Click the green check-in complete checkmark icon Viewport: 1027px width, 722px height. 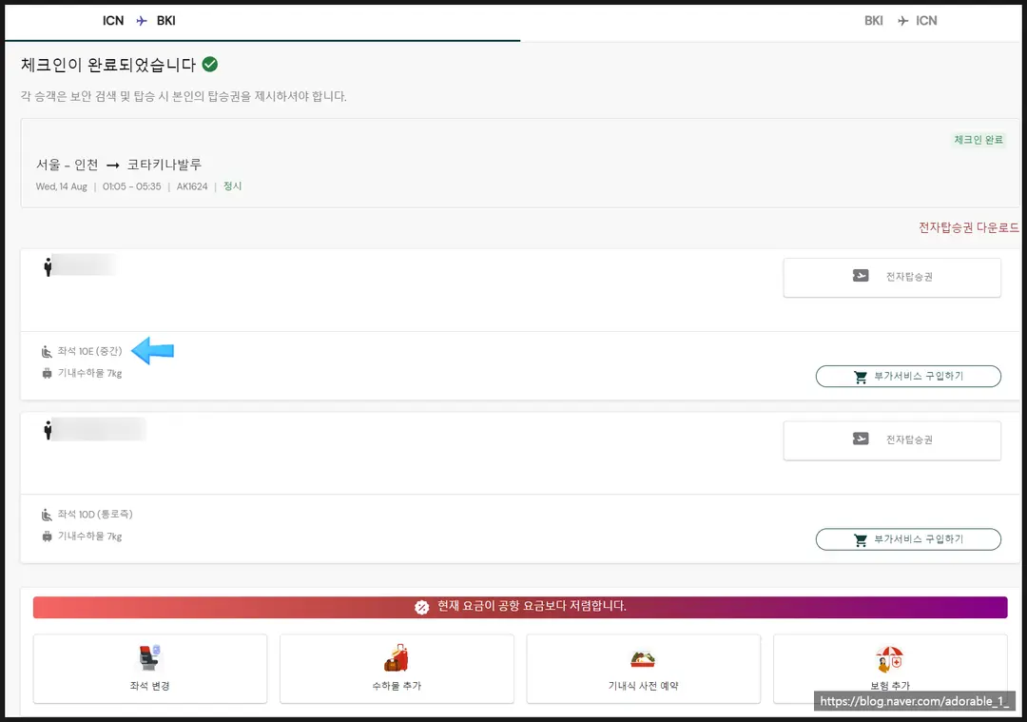click(209, 64)
